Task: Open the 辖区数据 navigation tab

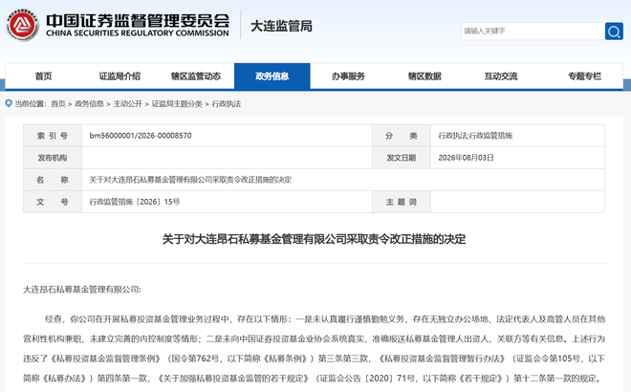Action: coord(424,76)
